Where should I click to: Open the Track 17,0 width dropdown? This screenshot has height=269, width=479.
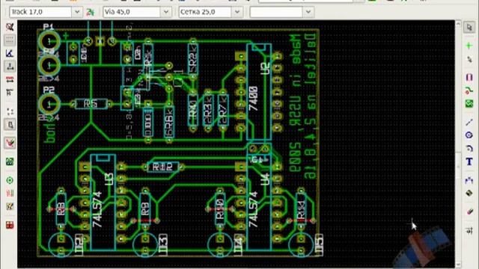tap(77, 12)
